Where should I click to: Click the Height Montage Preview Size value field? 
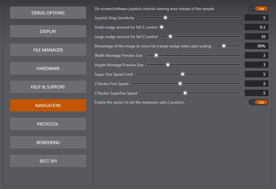click(x=256, y=65)
